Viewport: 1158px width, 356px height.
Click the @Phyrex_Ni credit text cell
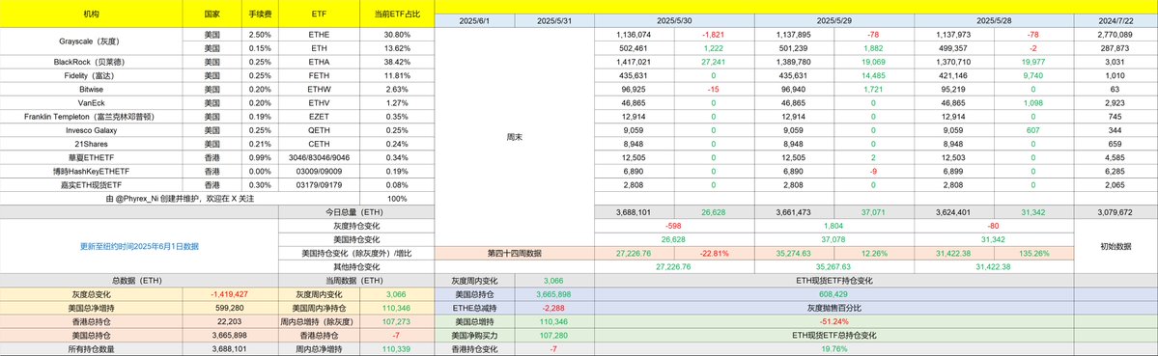click(181, 199)
